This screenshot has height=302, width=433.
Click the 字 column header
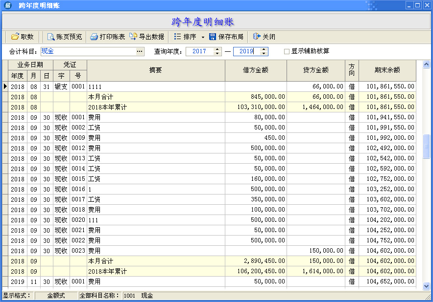click(x=61, y=76)
